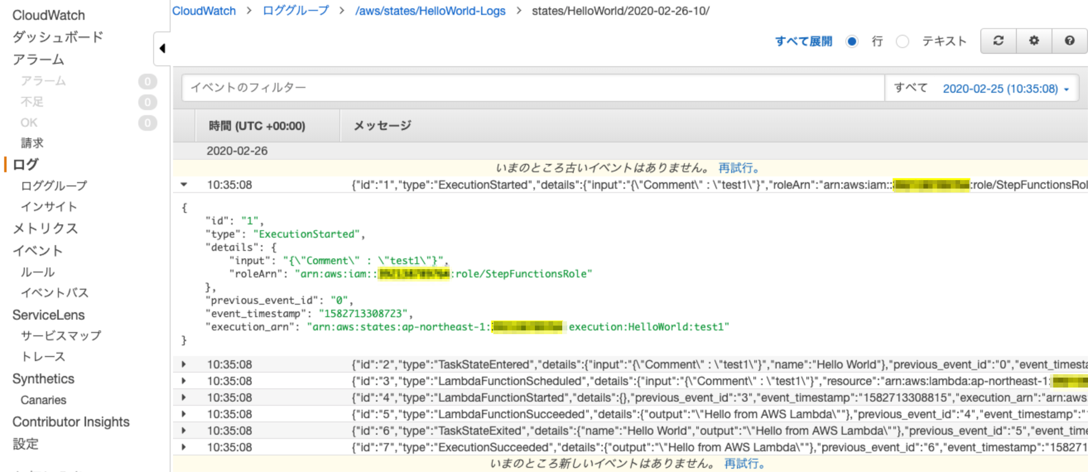Expand the ExecutionSucceeded event row

pyautogui.click(x=183, y=447)
